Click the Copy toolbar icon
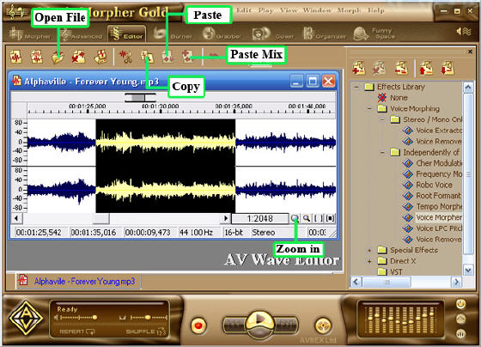 147,57
